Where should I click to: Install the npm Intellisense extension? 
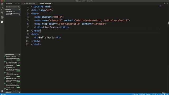(18, 87)
